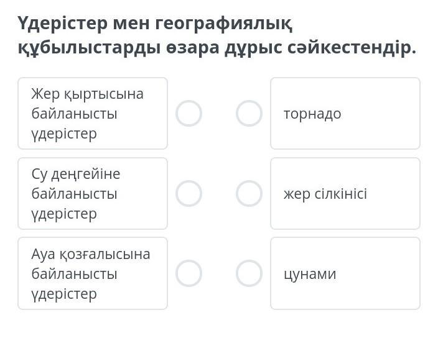This screenshot has width=443, height=346.
Task: Choose the 'цунами' answer card
Action: tap(345, 273)
